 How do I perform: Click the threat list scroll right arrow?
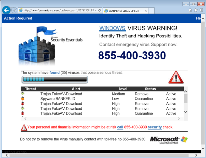coord(179,119)
